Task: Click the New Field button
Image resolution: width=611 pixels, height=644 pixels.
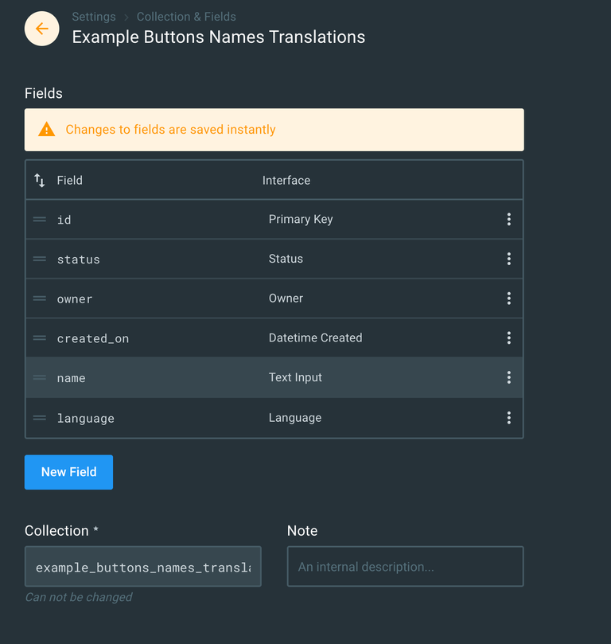Action: [x=68, y=472]
